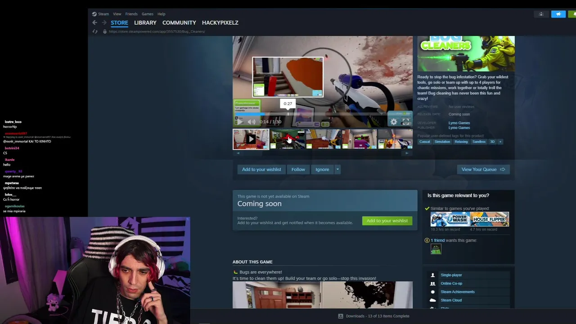Viewport: 576px width, 324px height.
Task: Click the Single-player person icon
Action: [x=432, y=275]
